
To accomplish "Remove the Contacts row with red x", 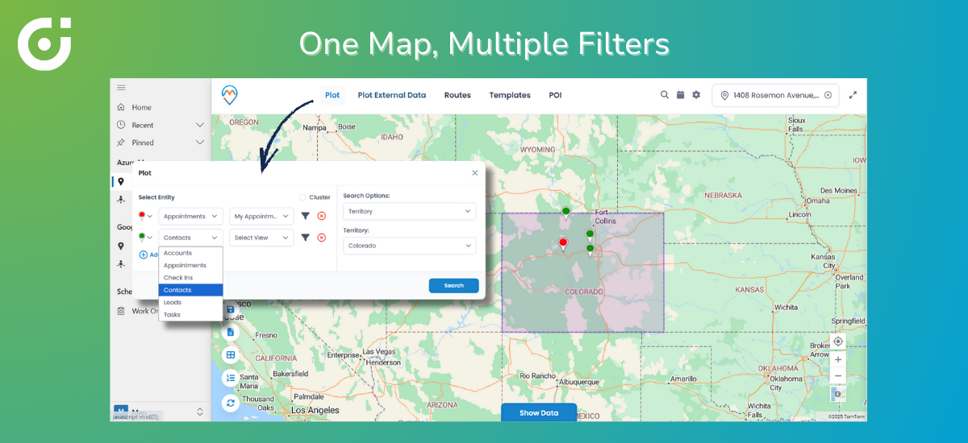I will click(x=321, y=238).
